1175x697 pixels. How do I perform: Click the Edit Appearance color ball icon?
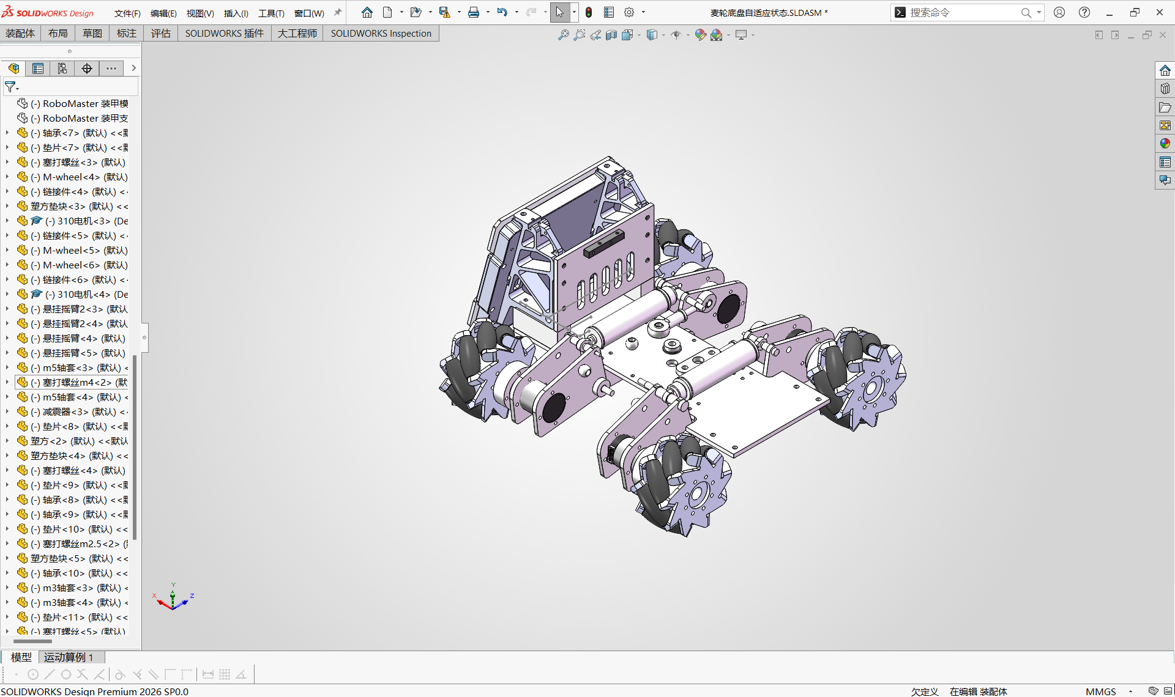[701, 35]
